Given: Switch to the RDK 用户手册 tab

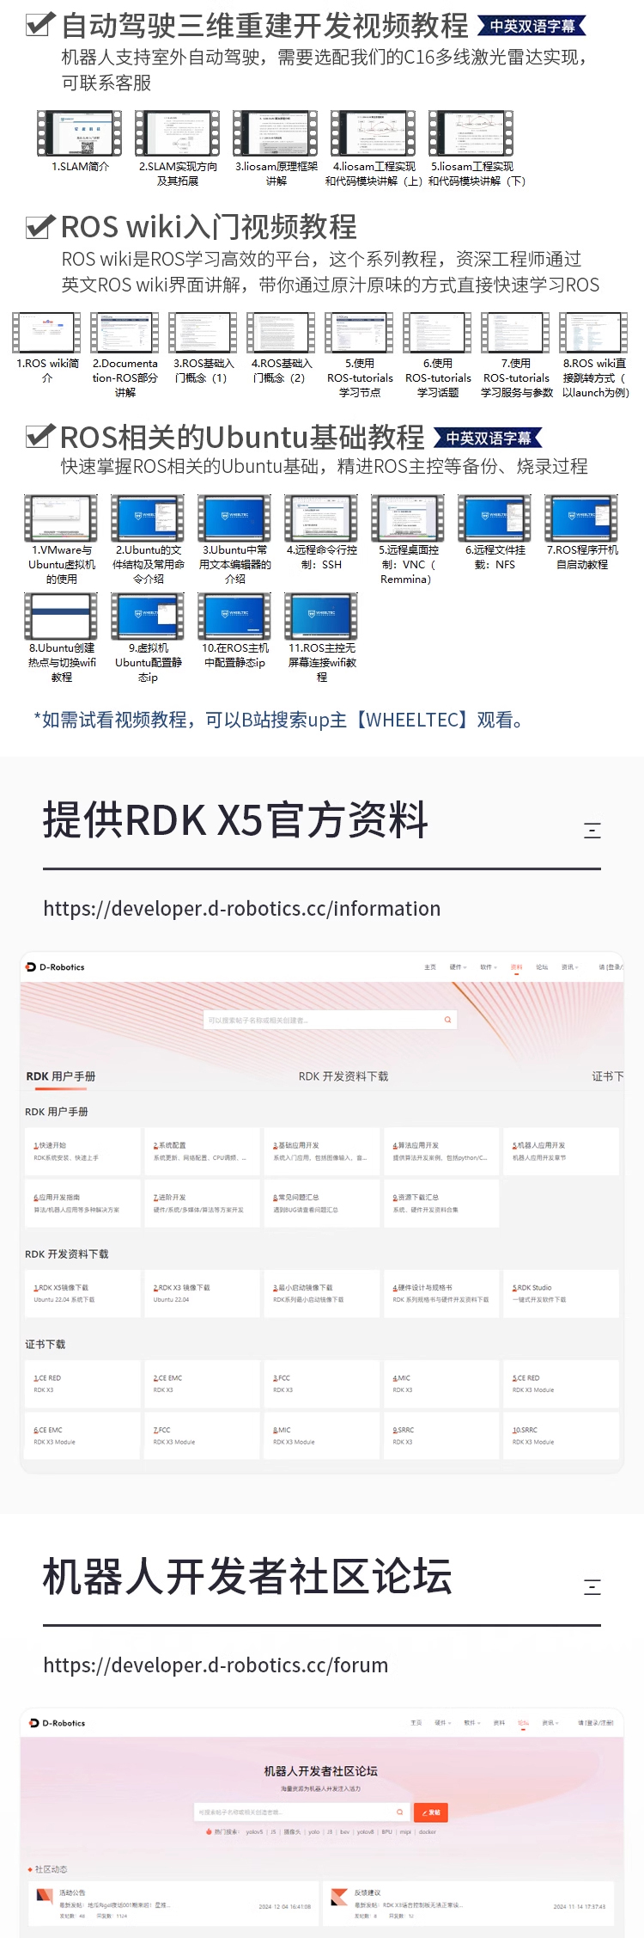Looking at the screenshot, I should [x=61, y=1076].
